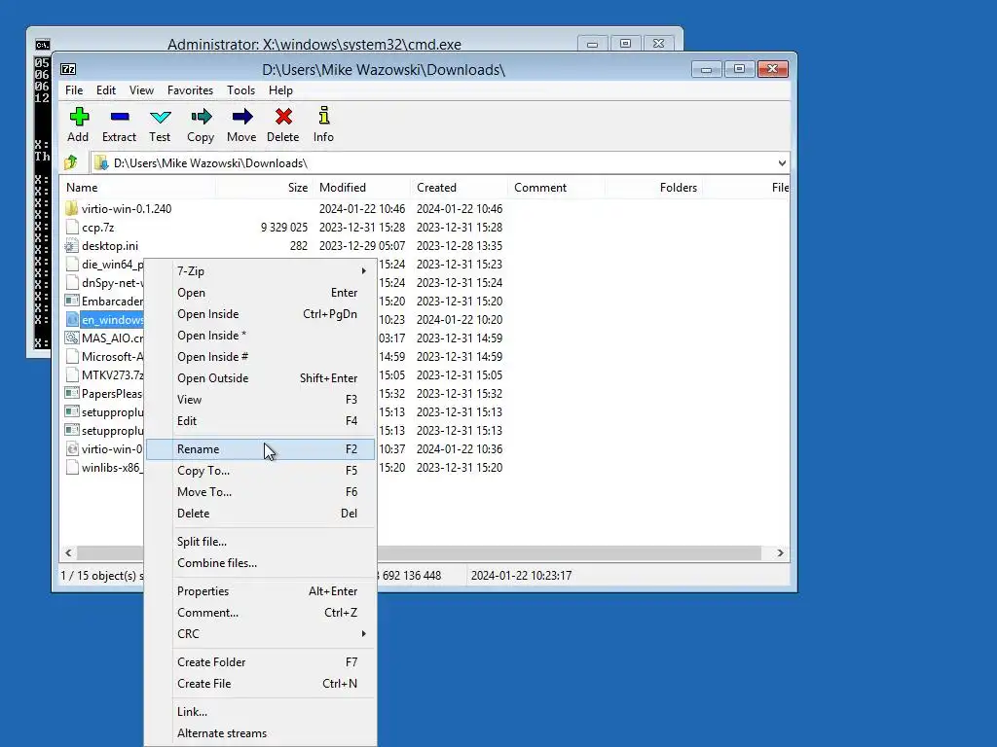Image resolution: width=997 pixels, height=747 pixels.
Task: Choose Open Inside # entry
Action: (x=261, y=357)
